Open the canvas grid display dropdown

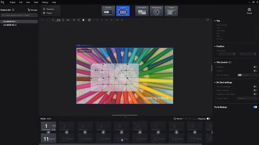point(90,20)
